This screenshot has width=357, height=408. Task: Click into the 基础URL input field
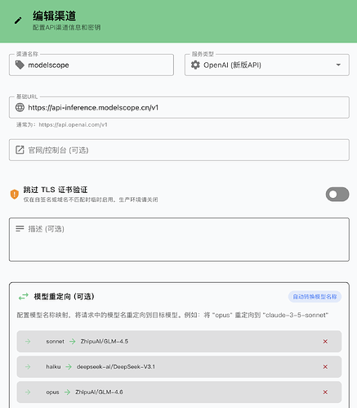179,107
